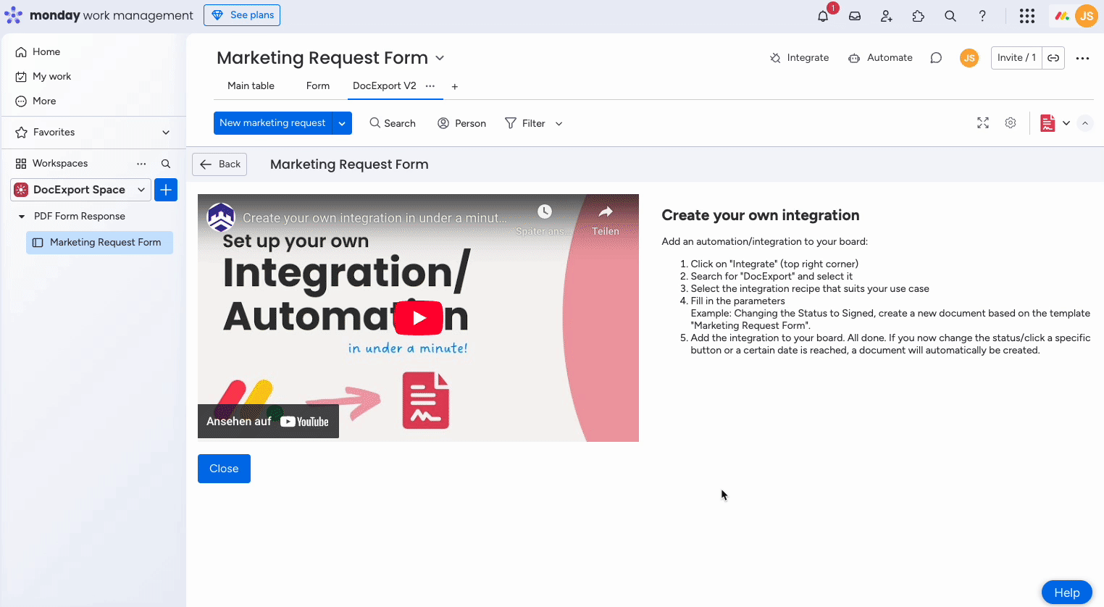Click the Workspaces label
Screen dimensions: 1104x607
pos(60,164)
